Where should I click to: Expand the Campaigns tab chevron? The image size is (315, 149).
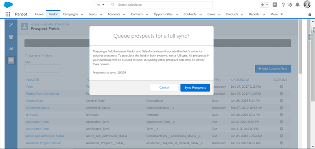[82, 15]
